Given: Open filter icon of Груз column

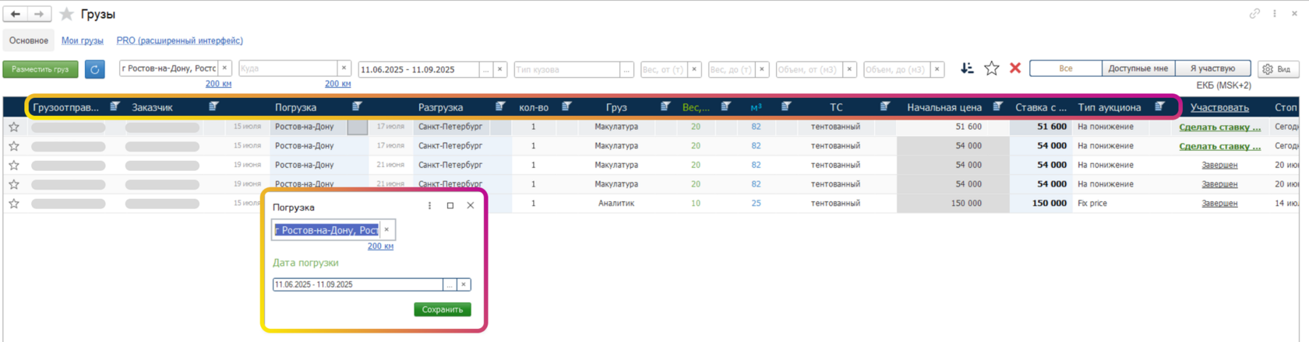Looking at the screenshot, I should pyautogui.click(x=665, y=106).
